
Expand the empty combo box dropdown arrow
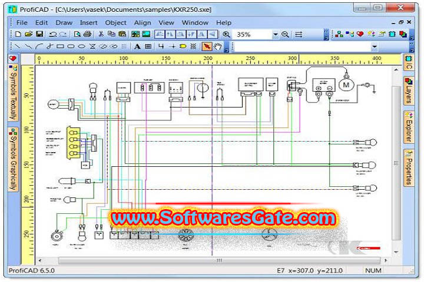pos(375,46)
